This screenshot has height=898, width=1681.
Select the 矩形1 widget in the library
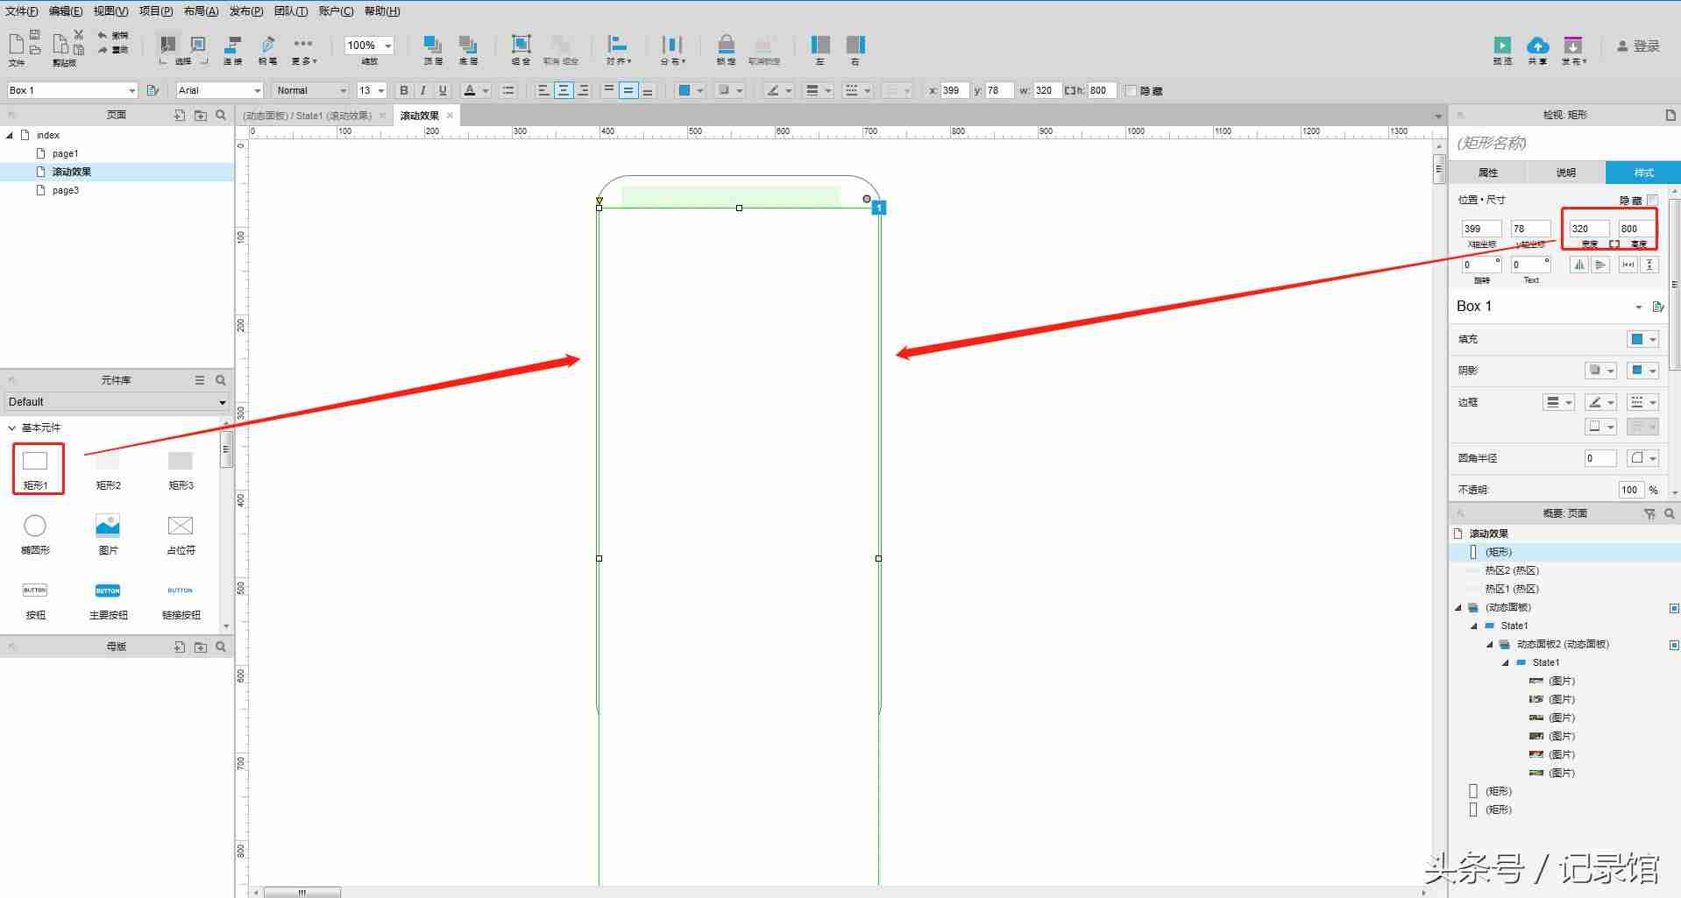coord(37,470)
